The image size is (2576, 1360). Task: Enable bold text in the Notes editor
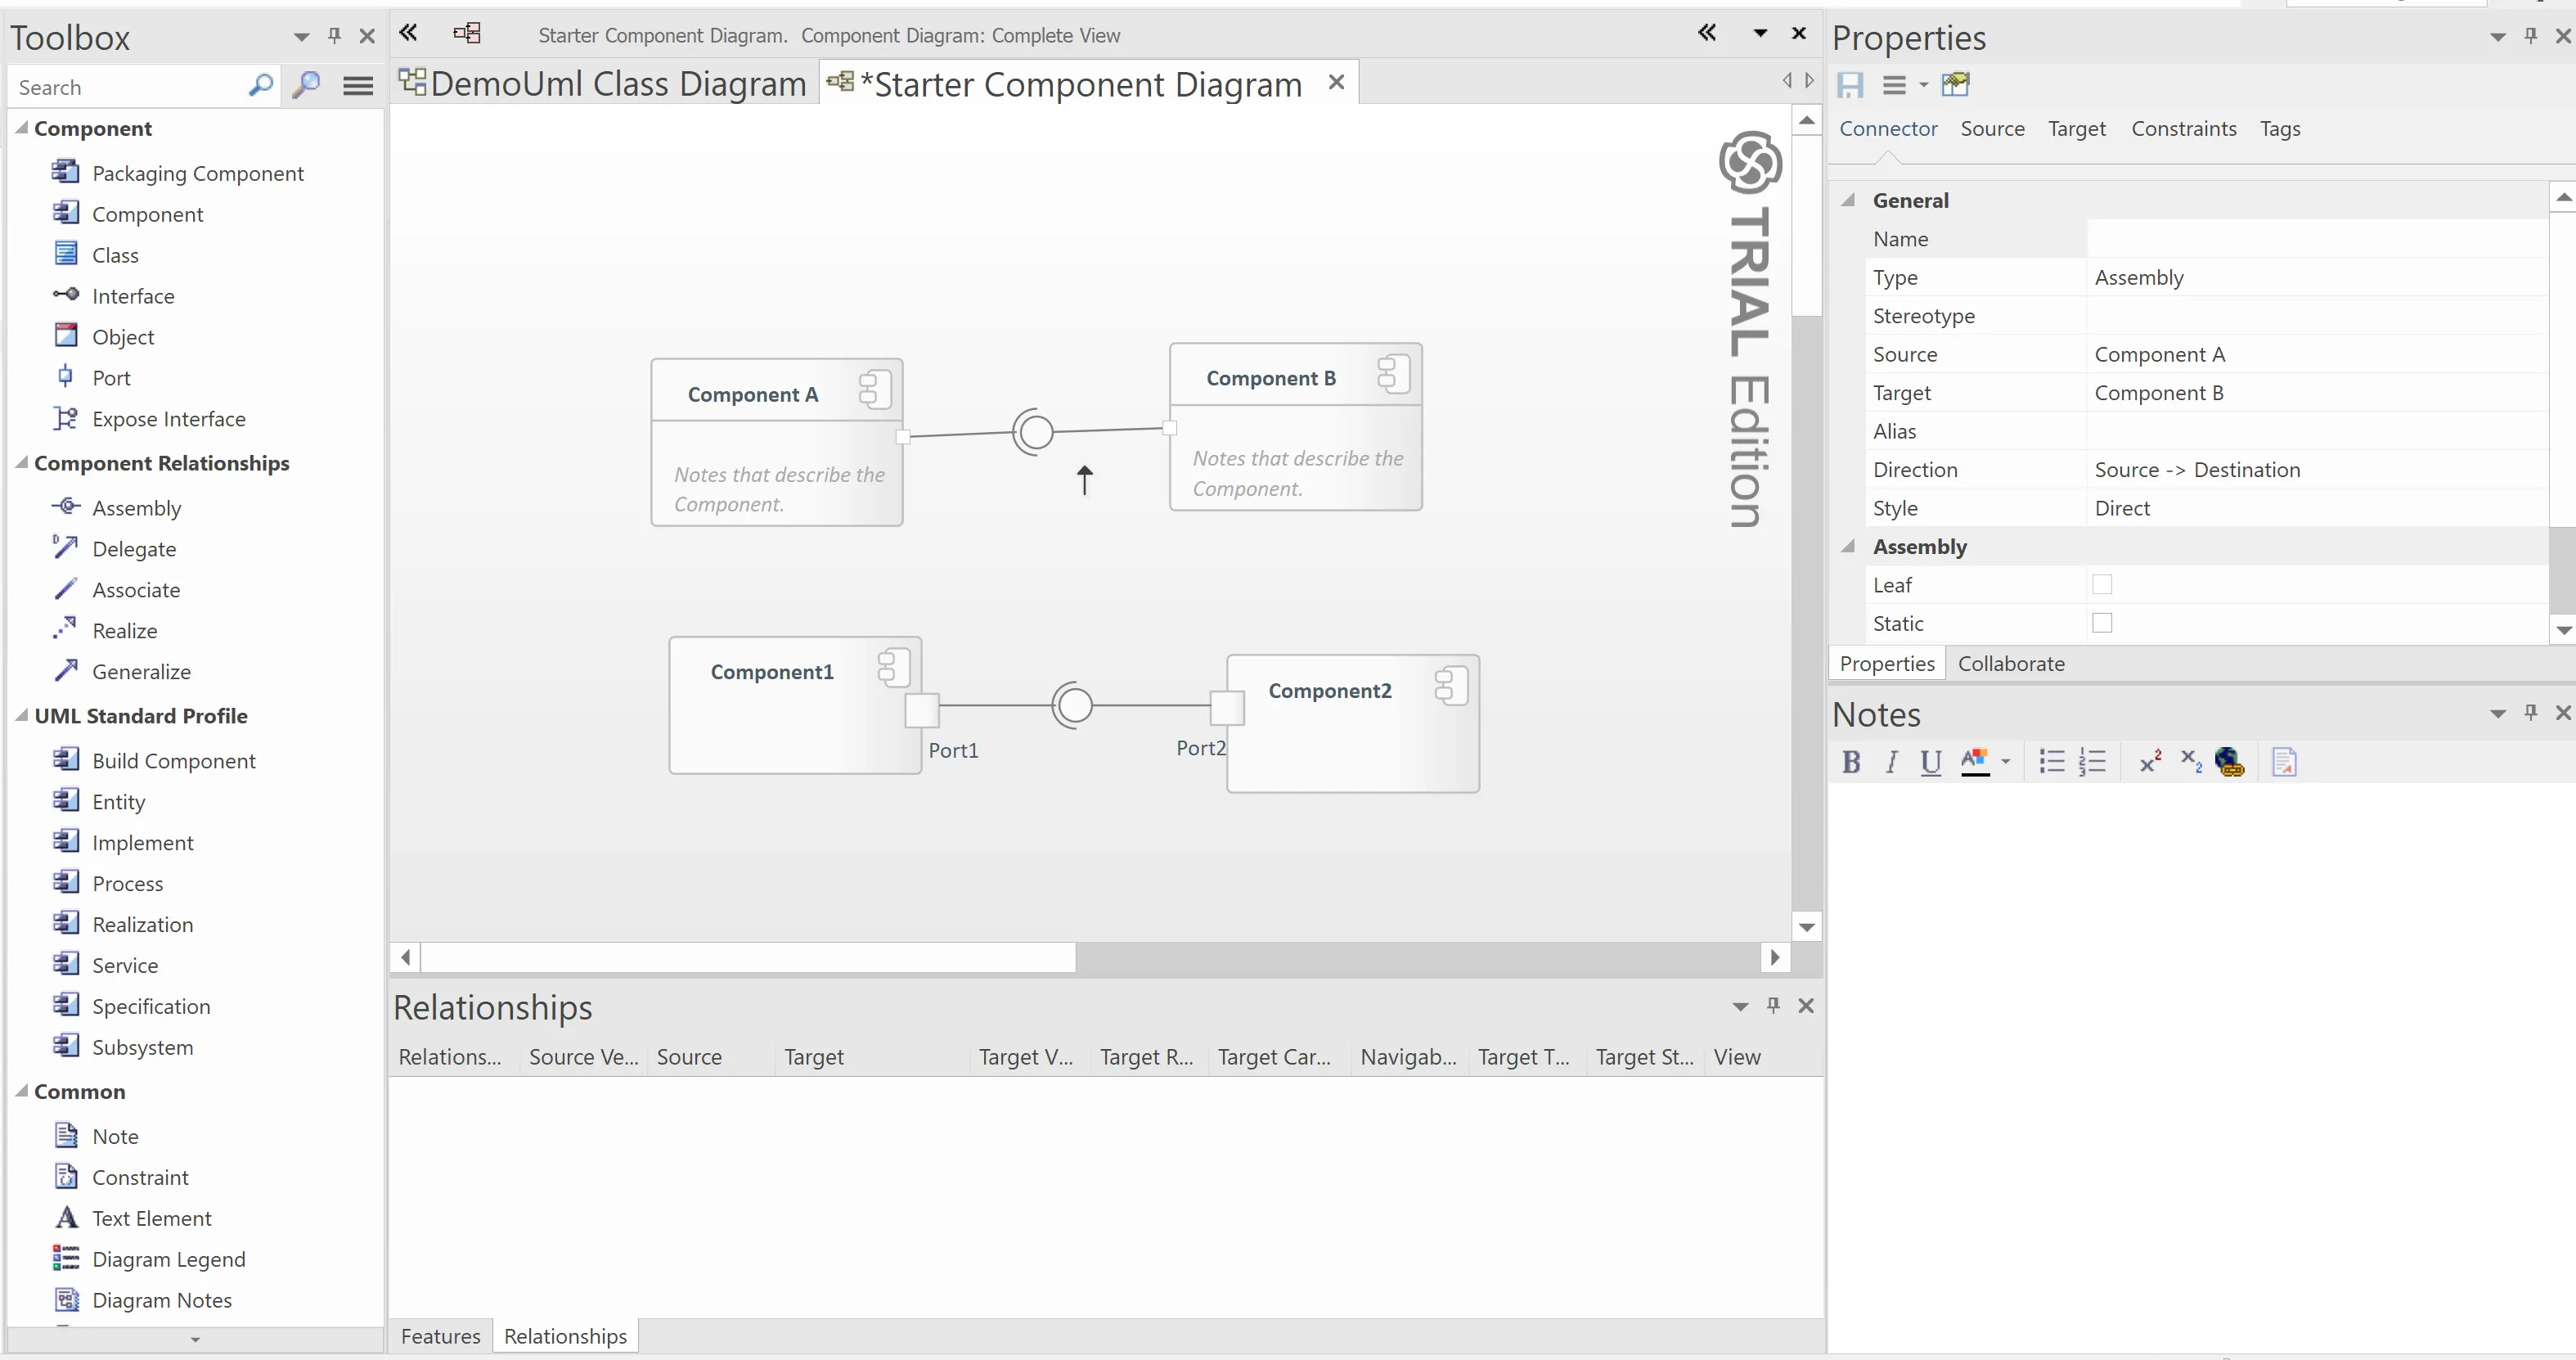click(x=1852, y=762)
